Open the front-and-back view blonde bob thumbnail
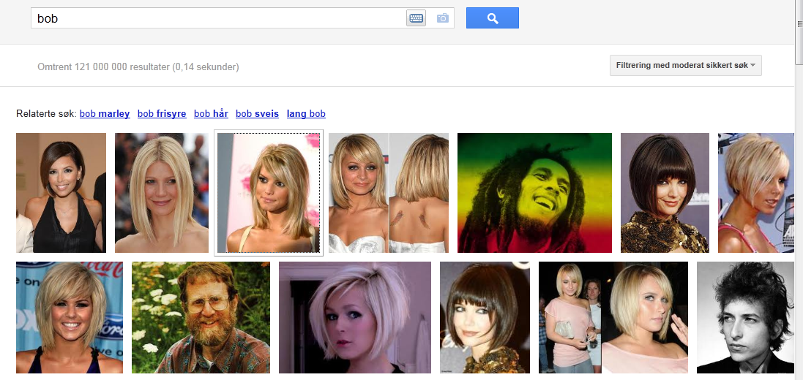The width and height of the screenshot is (803, 380). coord(389,193)
